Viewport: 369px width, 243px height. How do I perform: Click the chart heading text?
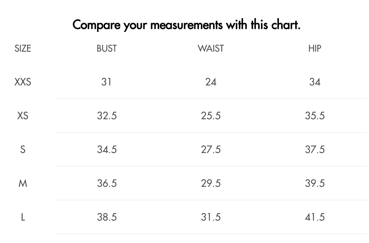pos(186,25)
